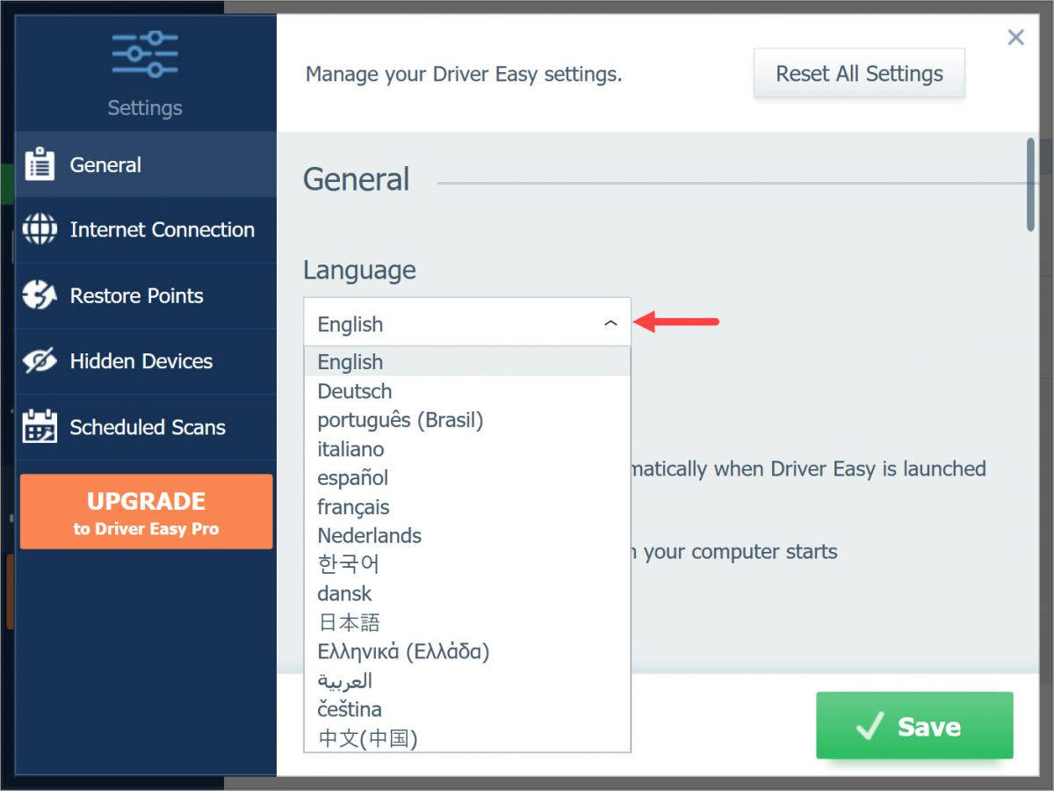Select 中文(中国) language option
Viewport: 1054px width, 791px height.
467,738
